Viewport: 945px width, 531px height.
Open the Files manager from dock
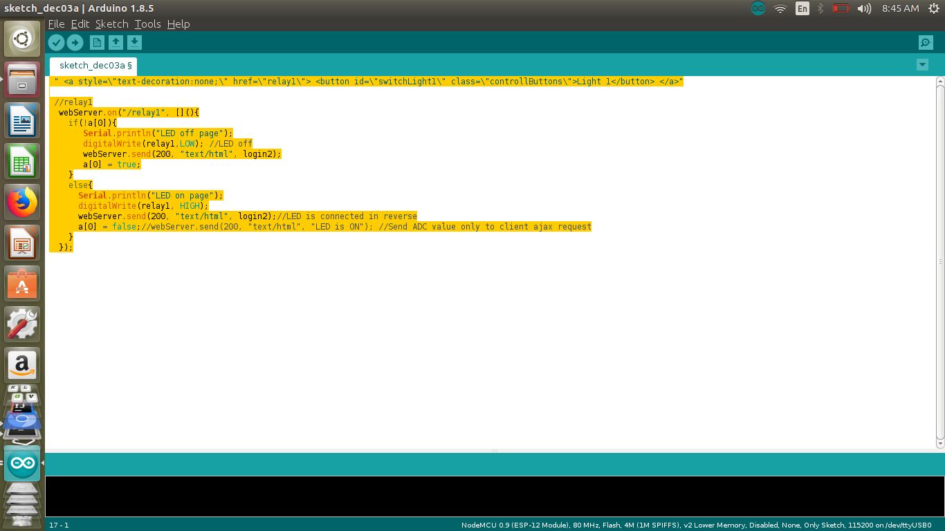(x=22, y=80)
